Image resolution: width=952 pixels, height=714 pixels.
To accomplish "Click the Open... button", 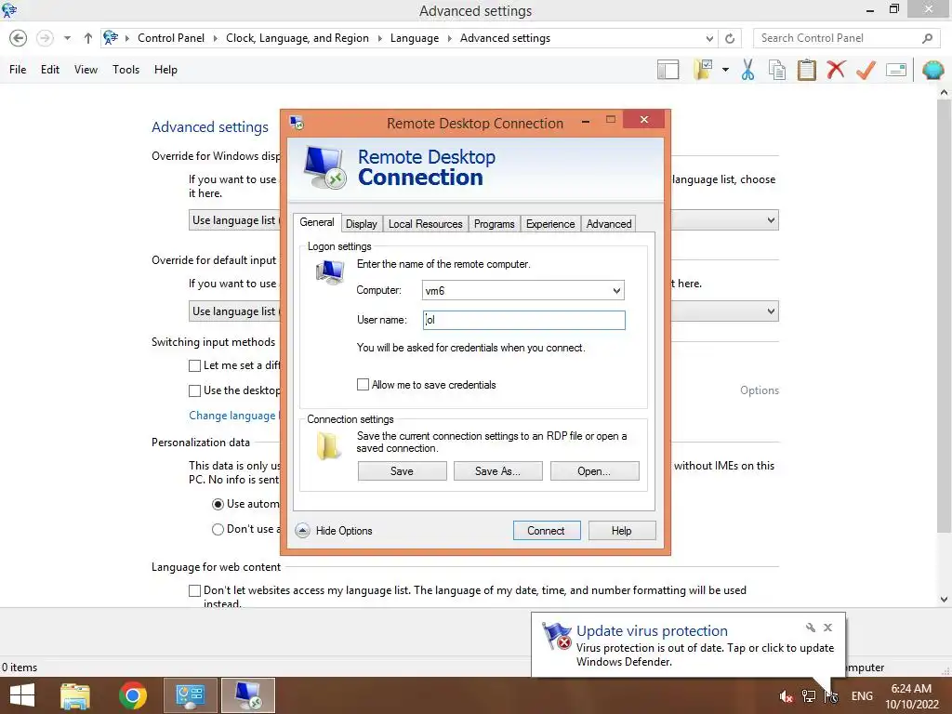I will (594, 471).
